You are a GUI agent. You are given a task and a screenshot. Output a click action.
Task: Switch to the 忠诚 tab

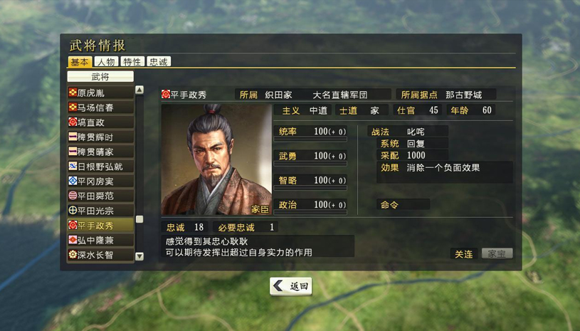pos(159,62)
